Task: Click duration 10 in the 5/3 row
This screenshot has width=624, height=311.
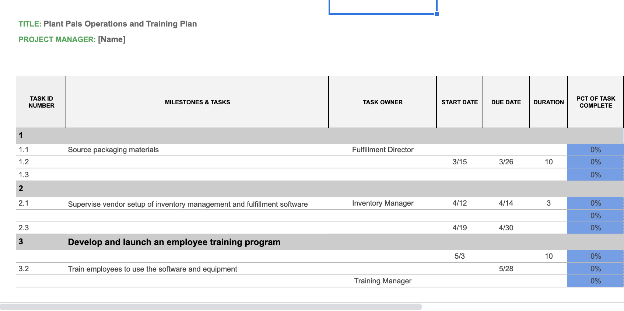Action: pos(548,256)
